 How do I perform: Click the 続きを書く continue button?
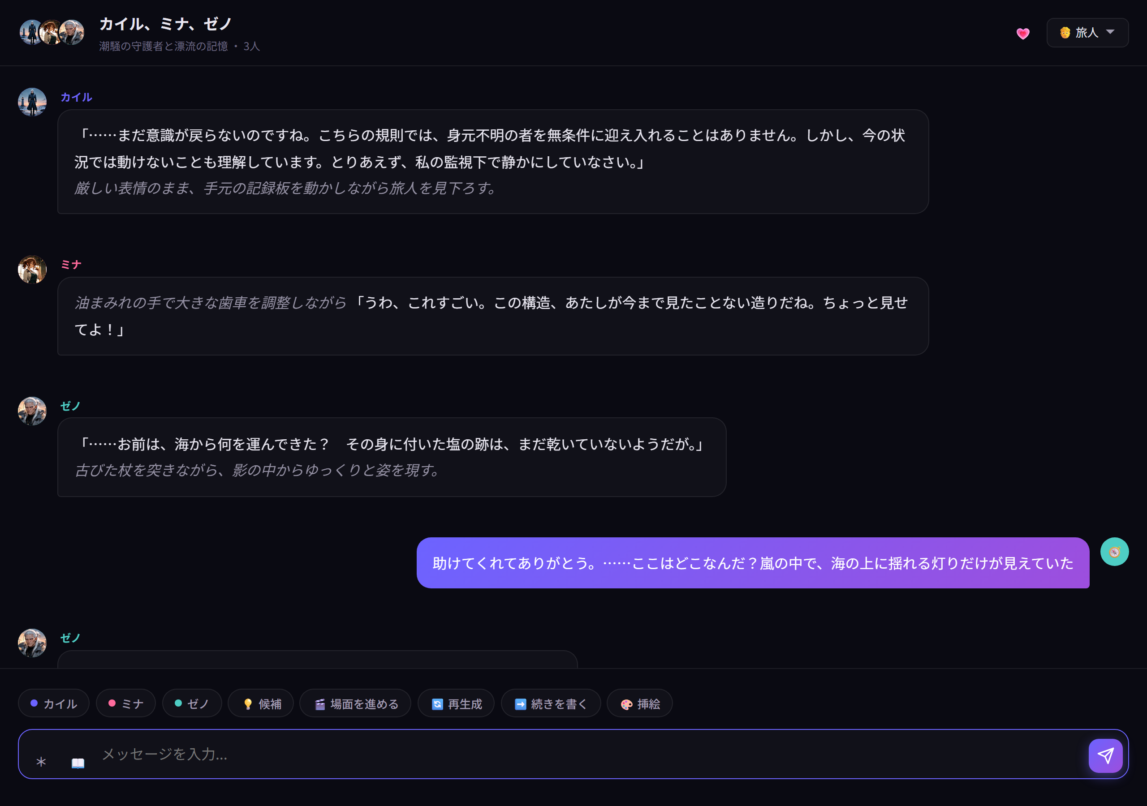(551, 703)
